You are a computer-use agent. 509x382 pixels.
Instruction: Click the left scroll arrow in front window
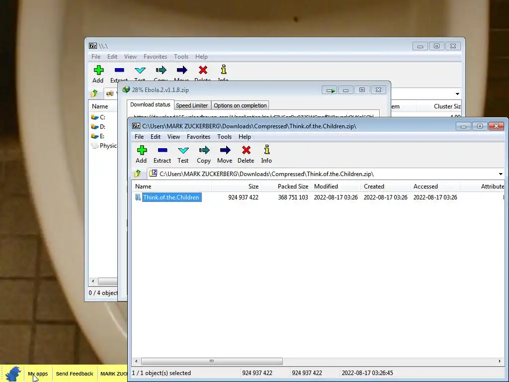(x=136, y=361)
